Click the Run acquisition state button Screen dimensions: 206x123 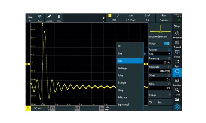click(164, 16)
